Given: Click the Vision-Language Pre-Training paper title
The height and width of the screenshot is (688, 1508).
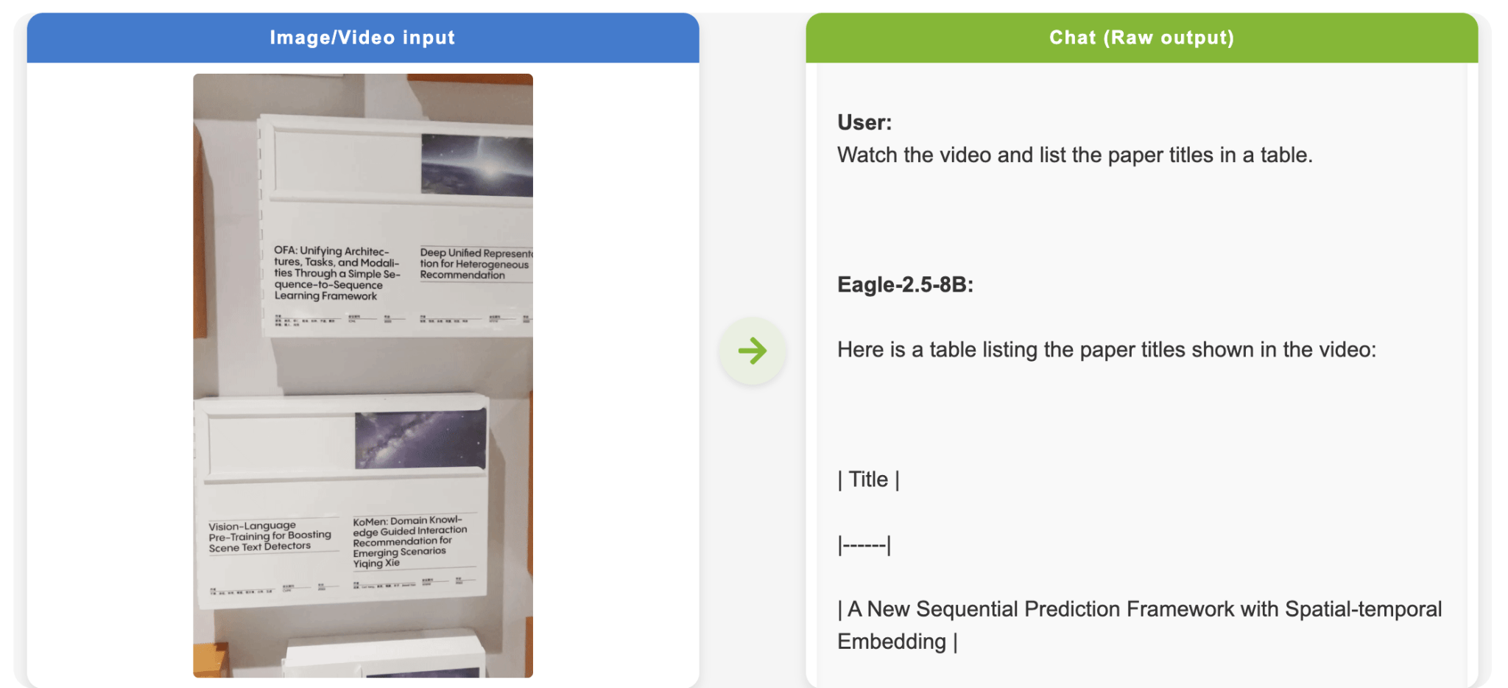Looking at the screenshot, I should (x=269, y=536).
